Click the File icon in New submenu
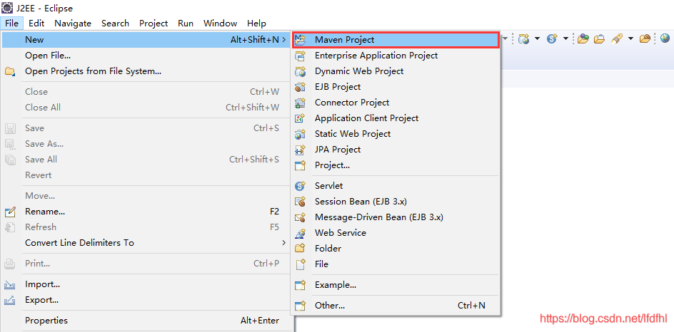 pyautogui.click(x=301, y=264)
